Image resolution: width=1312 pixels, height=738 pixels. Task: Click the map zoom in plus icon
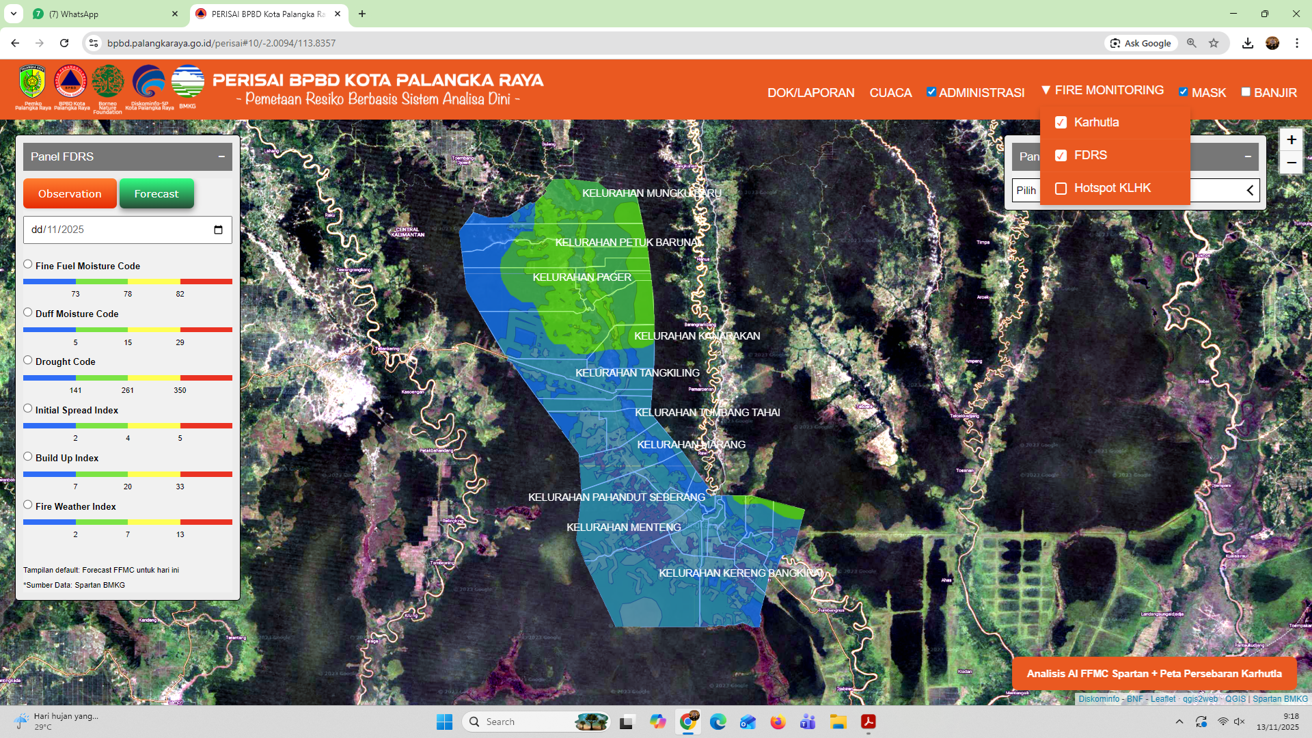point(1291,140)
